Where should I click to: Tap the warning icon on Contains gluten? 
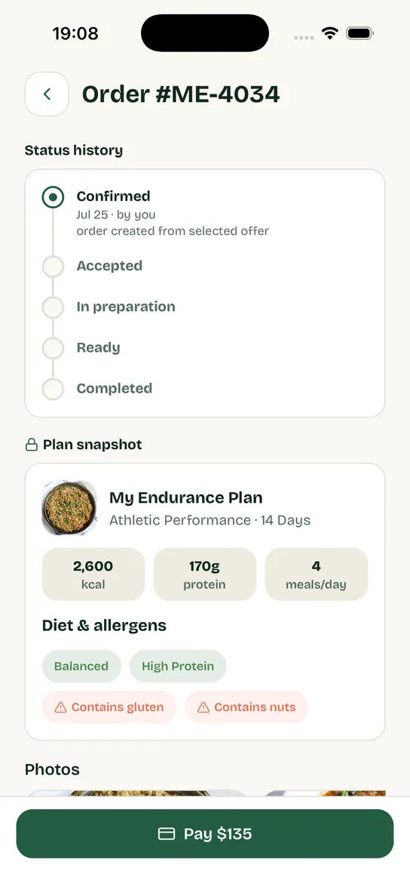tap(60, 707)
